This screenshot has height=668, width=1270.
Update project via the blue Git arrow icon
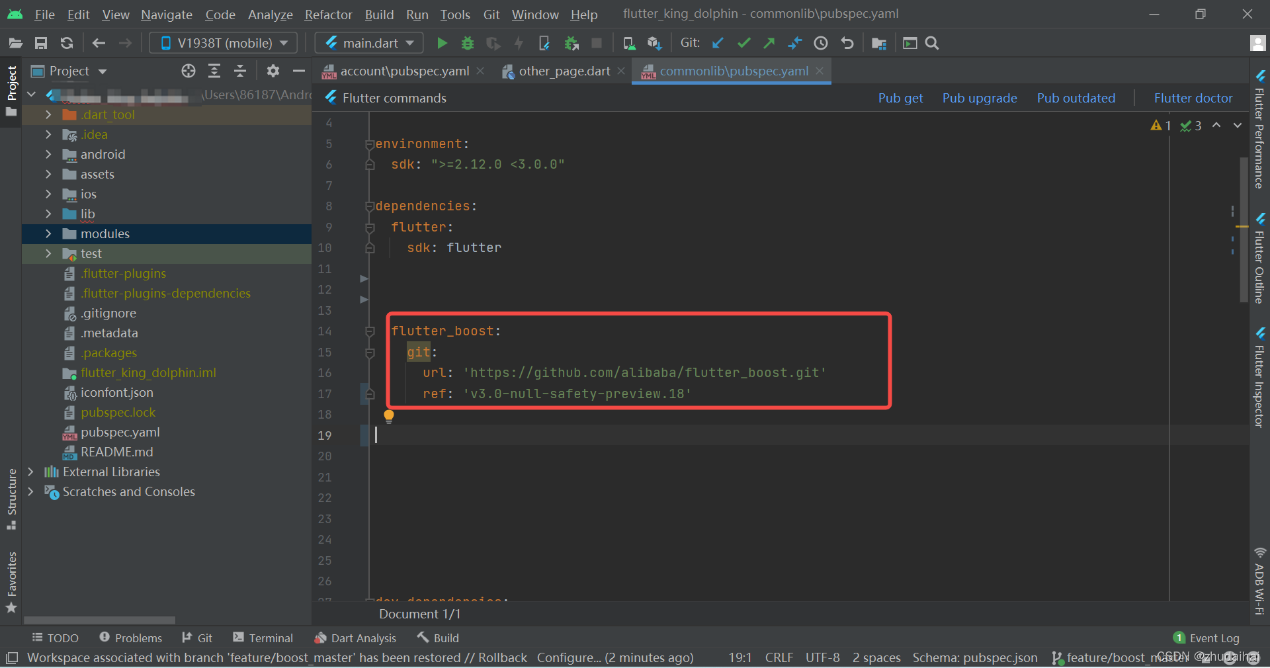(718, 43)
